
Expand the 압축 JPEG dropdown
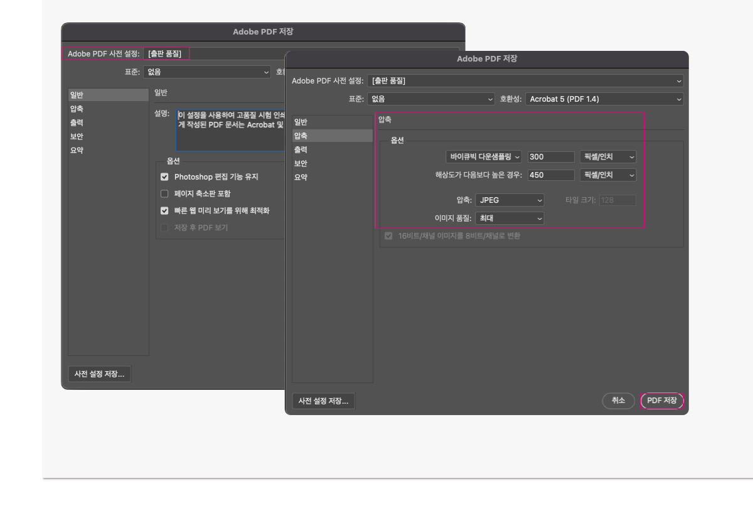coord(510,200)
